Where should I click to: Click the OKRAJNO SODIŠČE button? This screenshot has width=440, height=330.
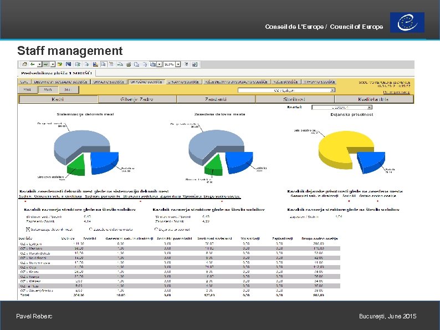109,82
